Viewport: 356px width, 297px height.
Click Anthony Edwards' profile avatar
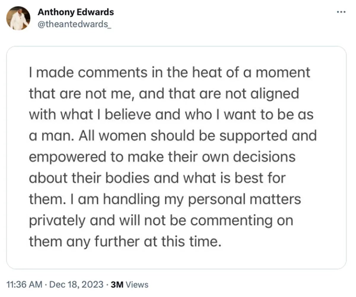point(18,18)
